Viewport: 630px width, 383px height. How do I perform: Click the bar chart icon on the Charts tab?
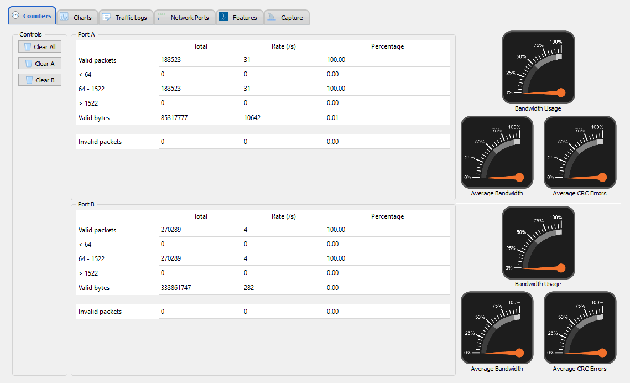coord(64,17)
